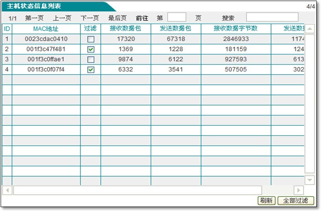Click the horizontal scrollbar left arrow
This screenshot has width=322, height=211.
[x=7, y=190]
